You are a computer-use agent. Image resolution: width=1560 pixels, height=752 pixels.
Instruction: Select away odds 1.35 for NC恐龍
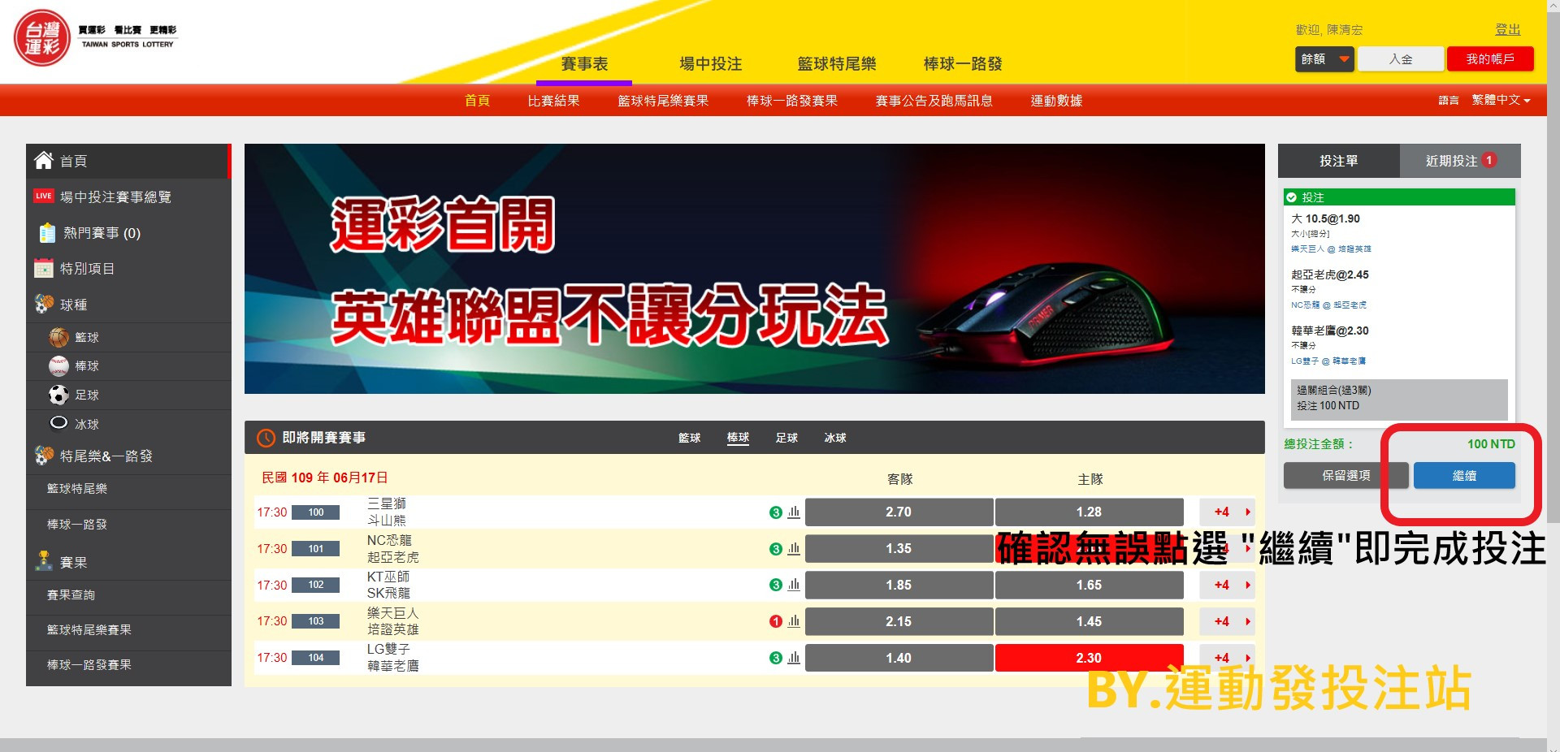899,548
